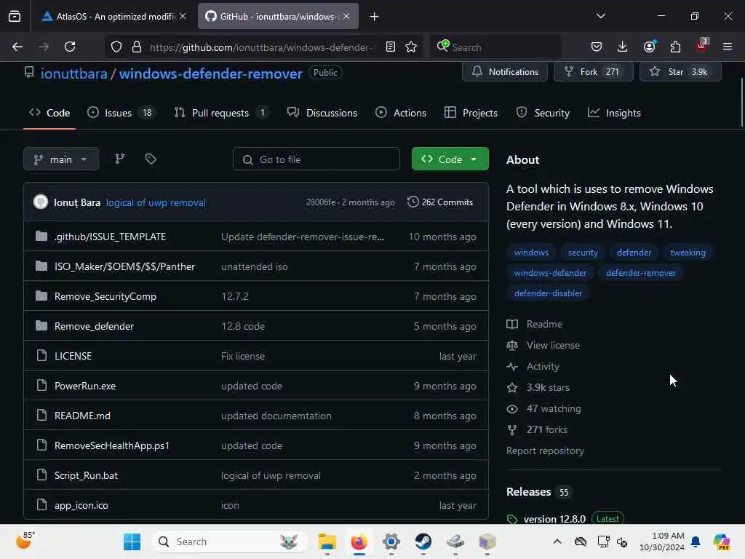Click the branches icon next to main
Image resolution: width=745 pixels, height=559 pixels.
pos(120,159)
